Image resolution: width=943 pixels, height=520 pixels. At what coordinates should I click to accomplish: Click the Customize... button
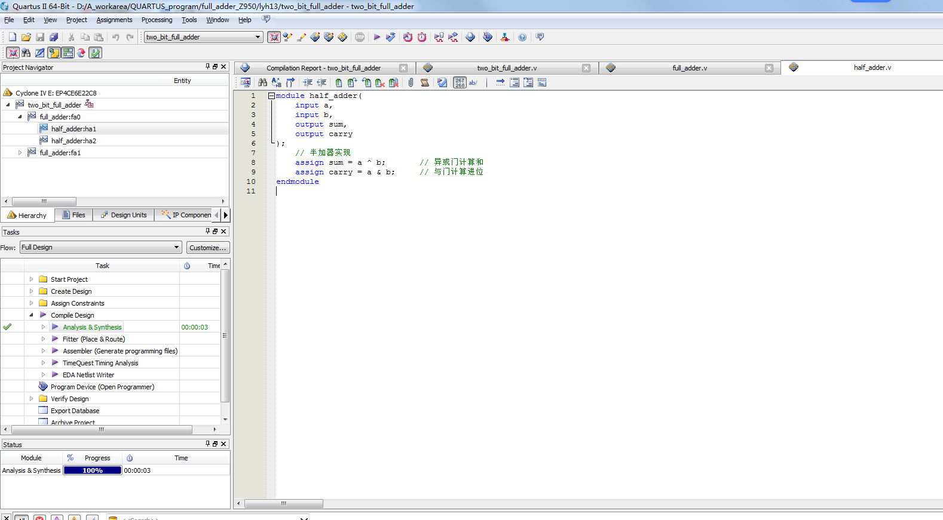[x=207, y=247]
